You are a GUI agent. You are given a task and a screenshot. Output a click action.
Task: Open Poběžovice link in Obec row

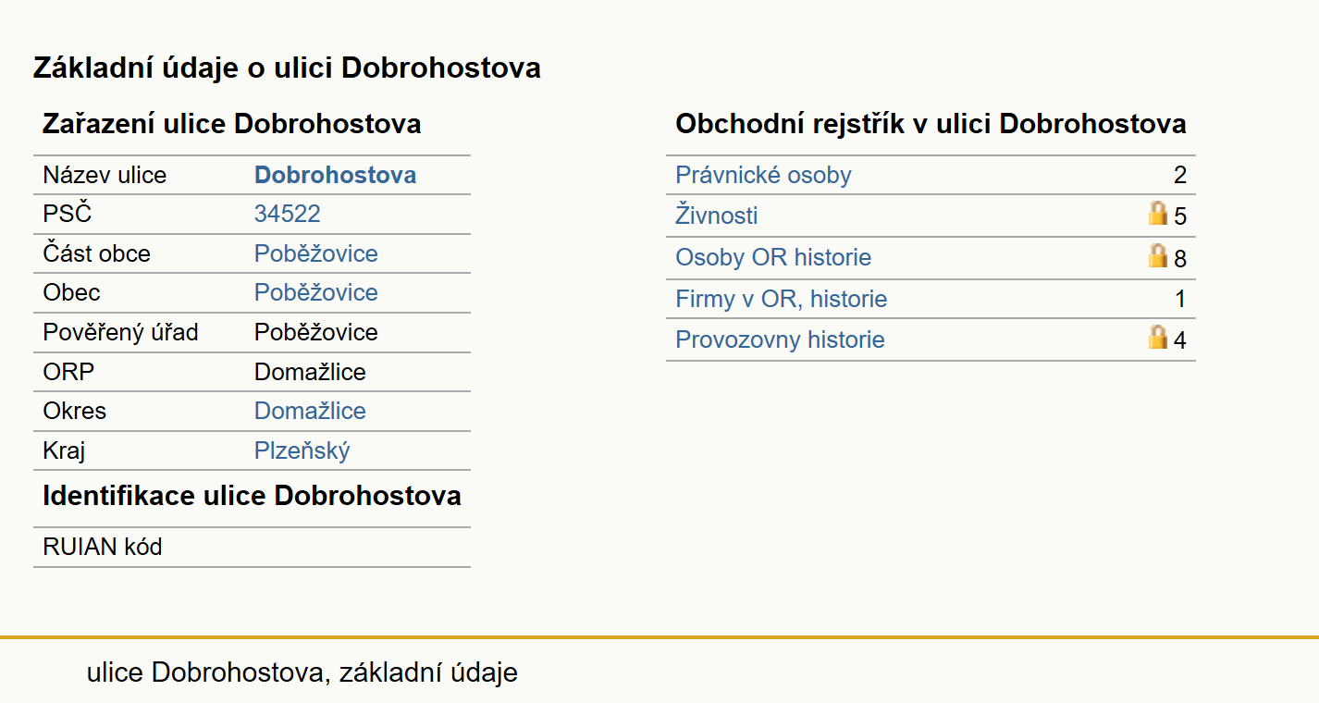click(316, 292)
